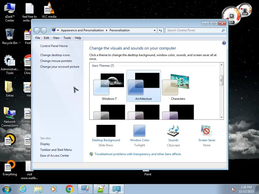Open Ease of Access Center link
The width and height of the screenshot is (259, 194).
pyautogui.click(x=55, y=156)
